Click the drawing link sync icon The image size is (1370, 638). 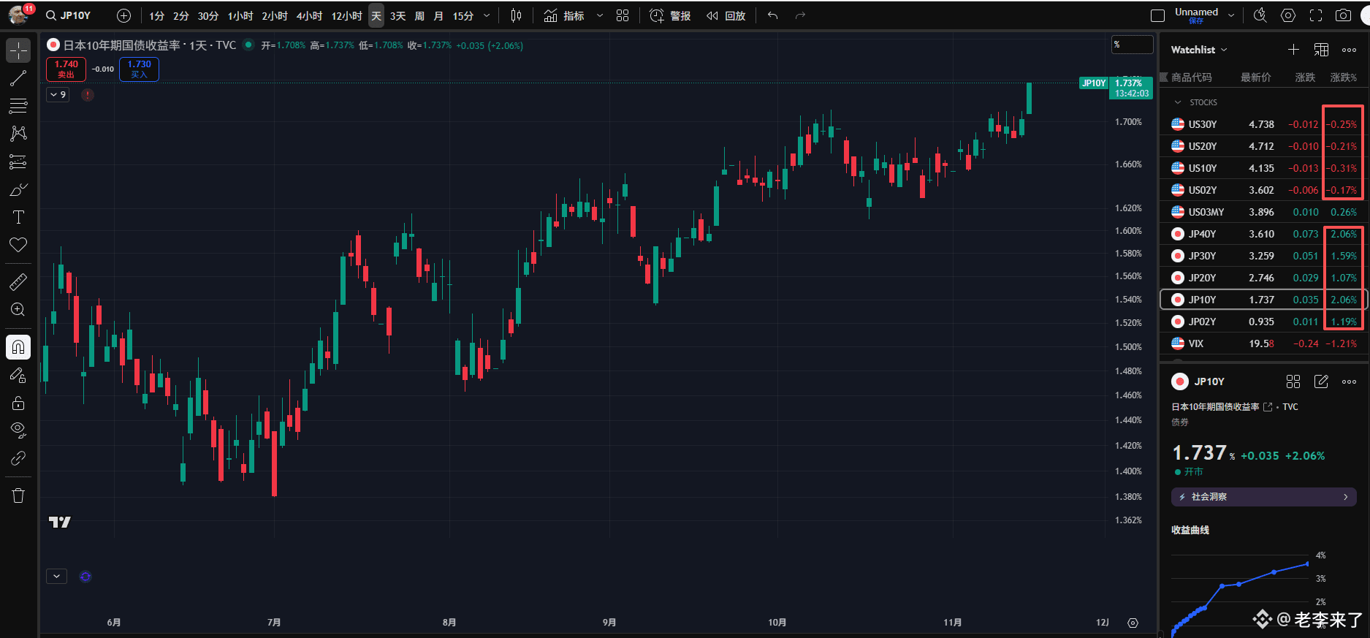(x=18, y=458)
